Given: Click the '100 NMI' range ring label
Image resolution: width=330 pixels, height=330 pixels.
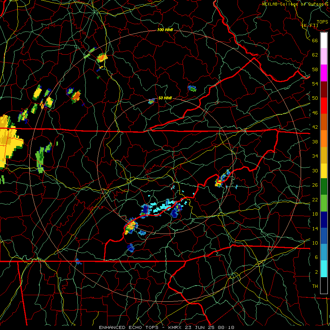Looking at the screenshot, I should [x=165, y=30].
